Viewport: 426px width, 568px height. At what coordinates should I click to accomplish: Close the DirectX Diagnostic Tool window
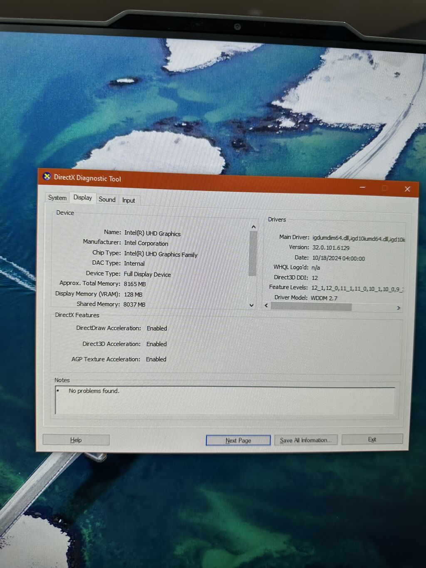[407, 189]
